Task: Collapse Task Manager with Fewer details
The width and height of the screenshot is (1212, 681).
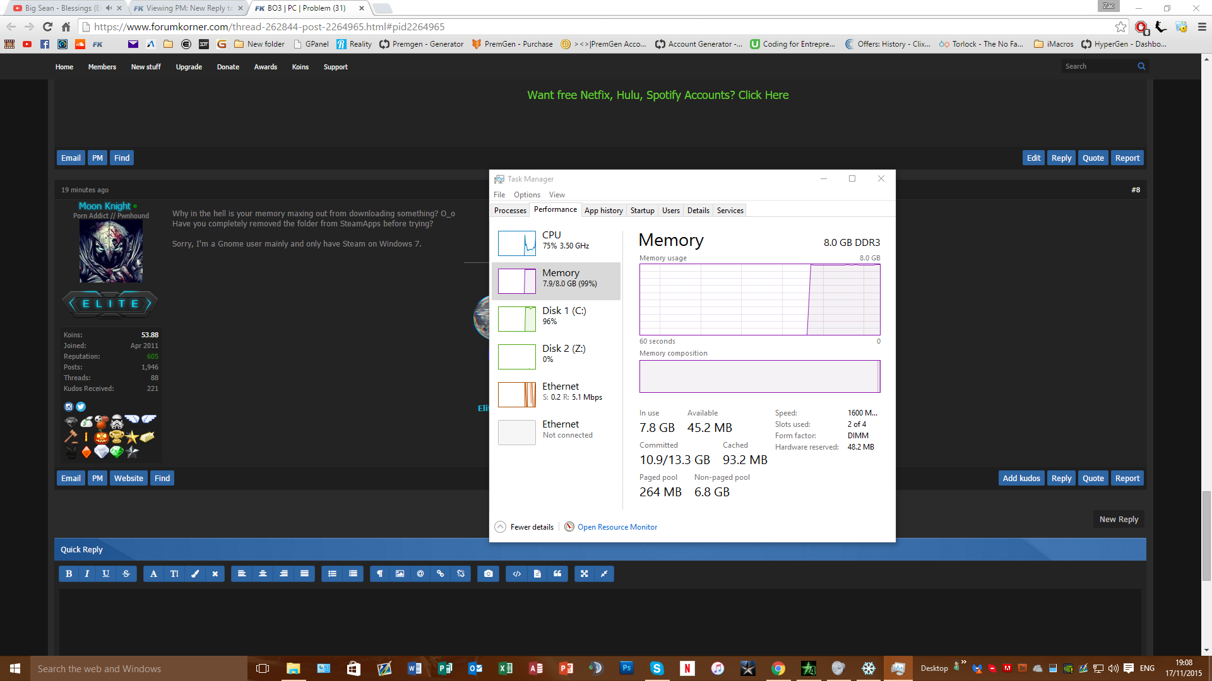Action: 525,527
